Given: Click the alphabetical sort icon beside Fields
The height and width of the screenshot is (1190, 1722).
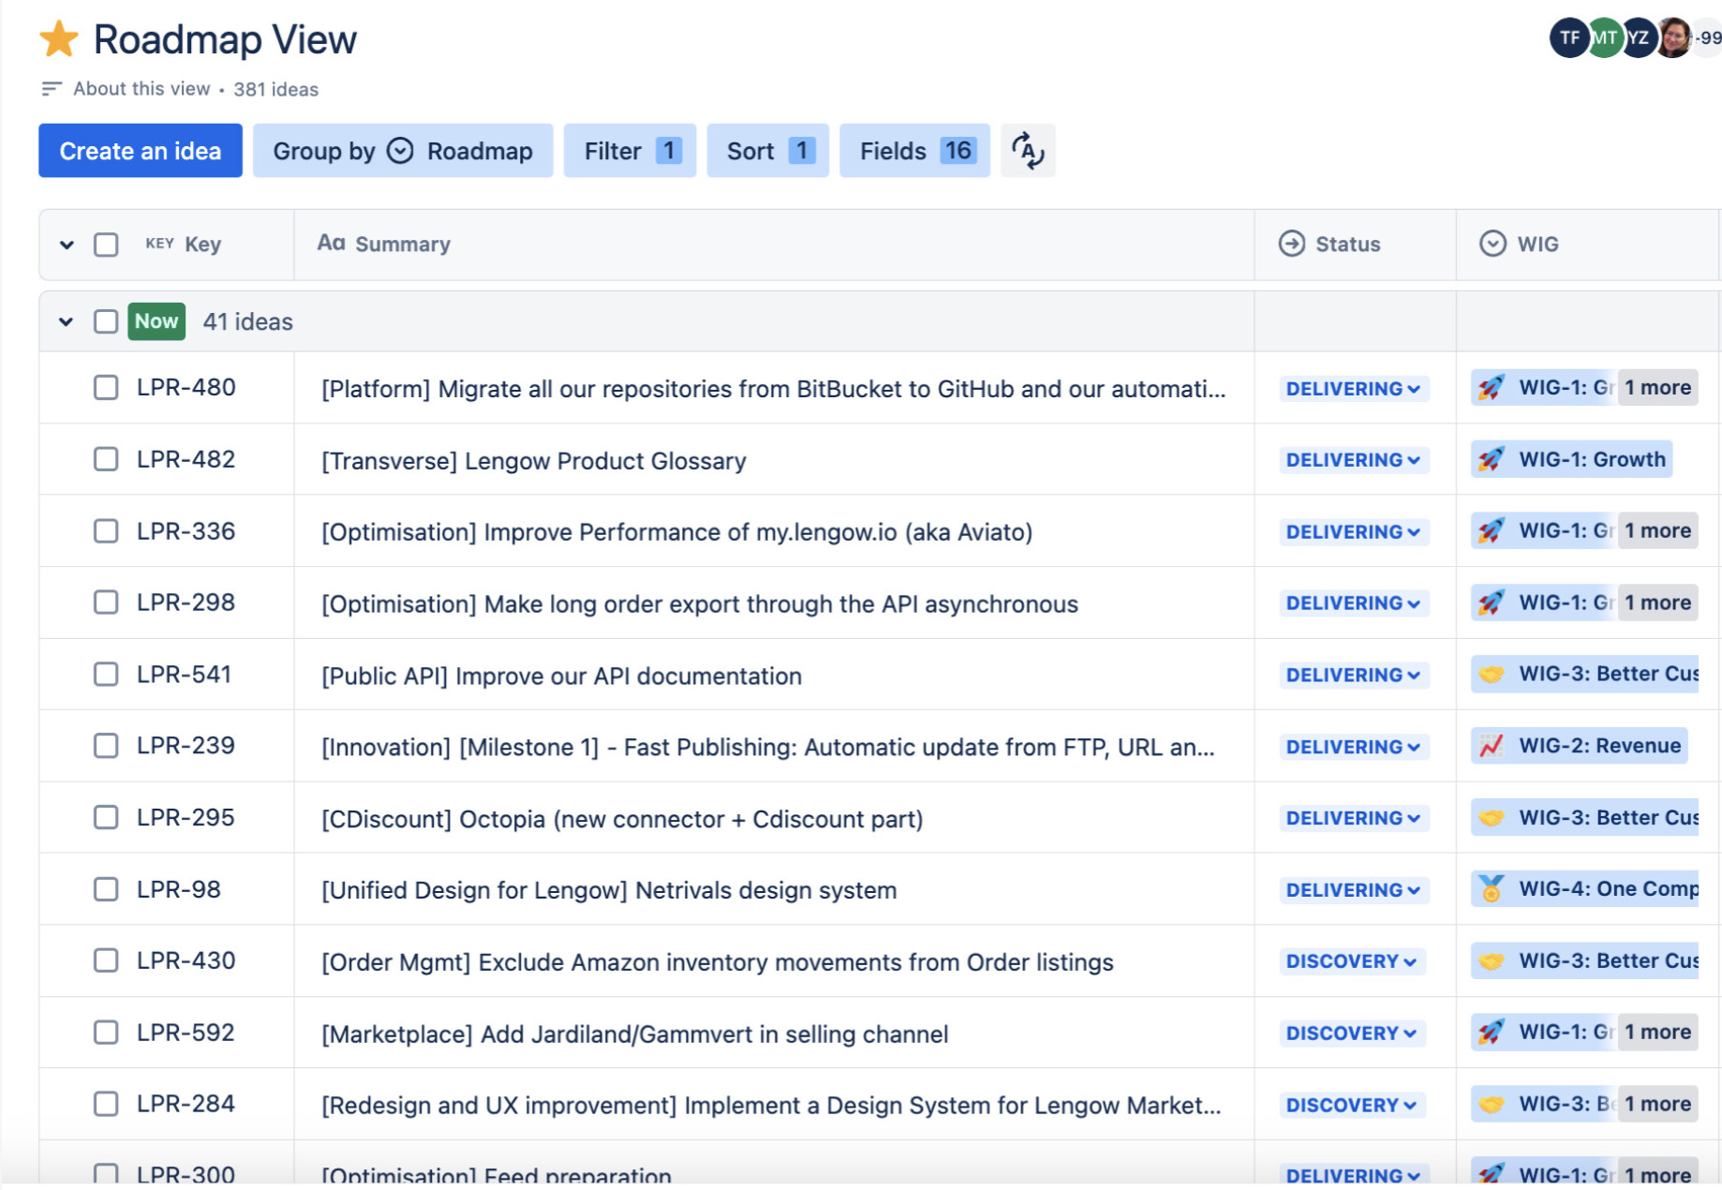Looking at the screenshot, I should (x=1028, y=150).
